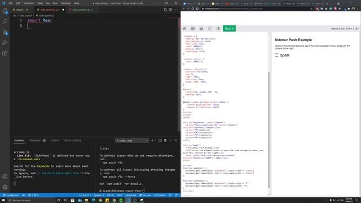This screenshot has height=203, width=361.
Task: Click the Windows taskbar search box
Action: pos(31,200)
